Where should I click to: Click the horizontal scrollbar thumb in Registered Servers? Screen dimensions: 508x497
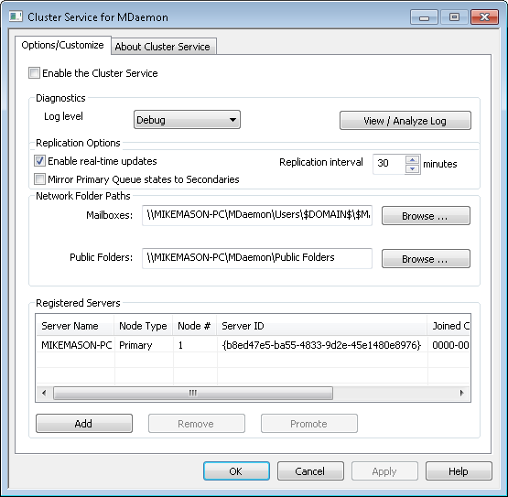tap(193, 393)
